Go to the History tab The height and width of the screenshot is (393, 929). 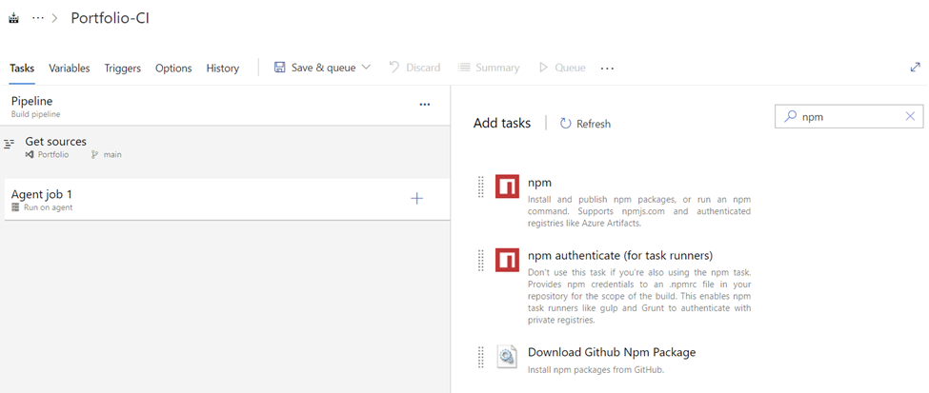223,69
